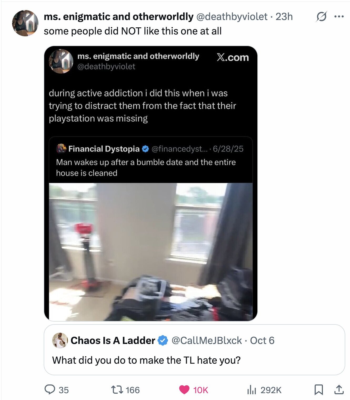350x400 pixels.
Task: Click the 23h timestamp link
Action: [x=284, y=17]
